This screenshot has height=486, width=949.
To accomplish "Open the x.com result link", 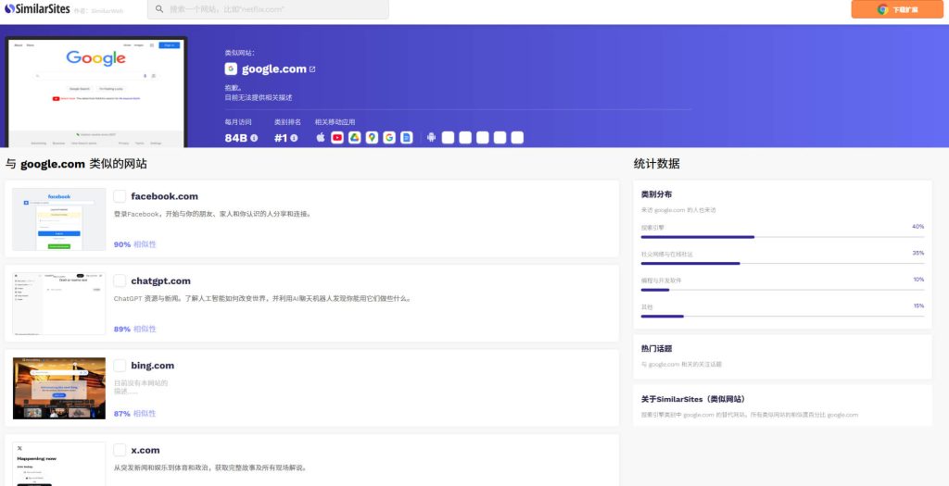I will (x=146, y=450).
